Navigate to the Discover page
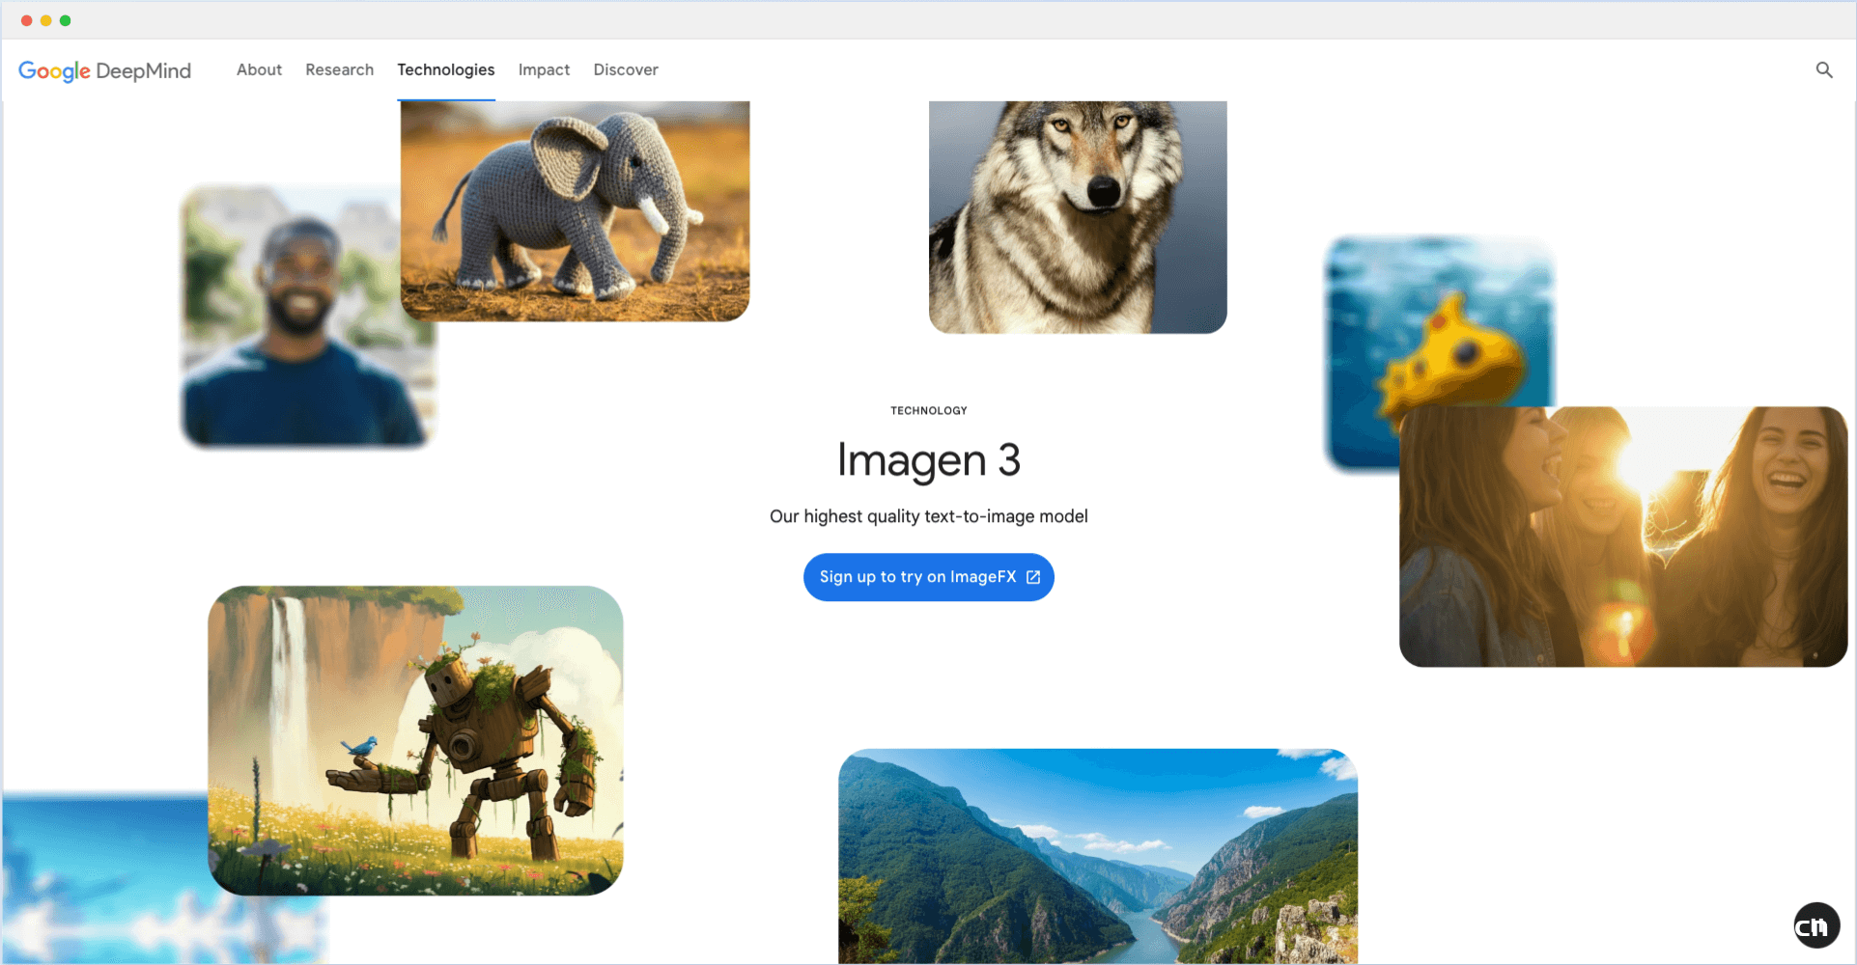Image resolution: width=1857 pixels, height=965 pixels. [x=625, y=69]
